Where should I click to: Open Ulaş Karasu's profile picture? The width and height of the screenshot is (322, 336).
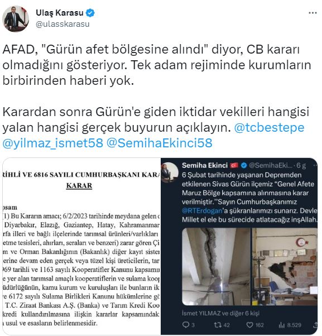pos(16,18)
